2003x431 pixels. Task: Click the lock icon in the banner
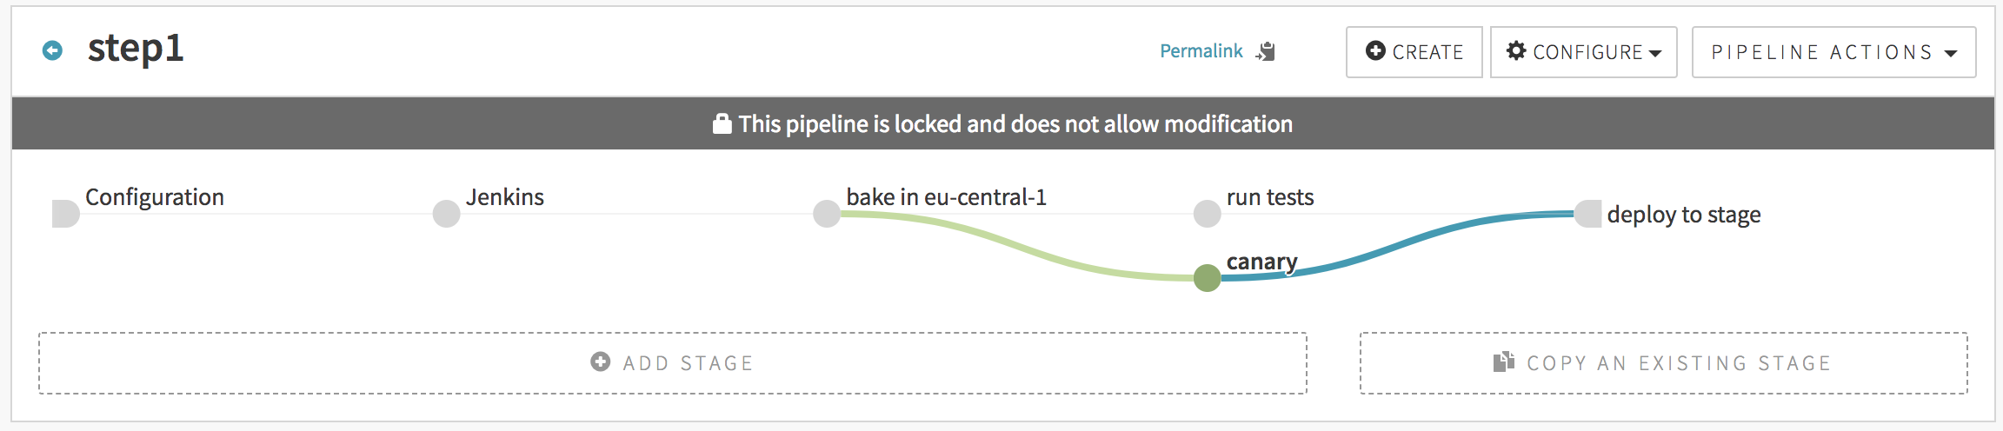pos(722,124)
